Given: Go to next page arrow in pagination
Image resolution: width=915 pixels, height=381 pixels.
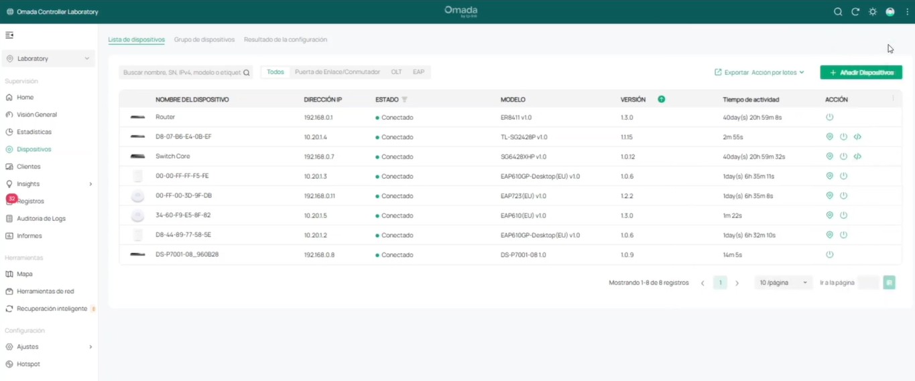Looking at the screenshot, I should (737, 283).
